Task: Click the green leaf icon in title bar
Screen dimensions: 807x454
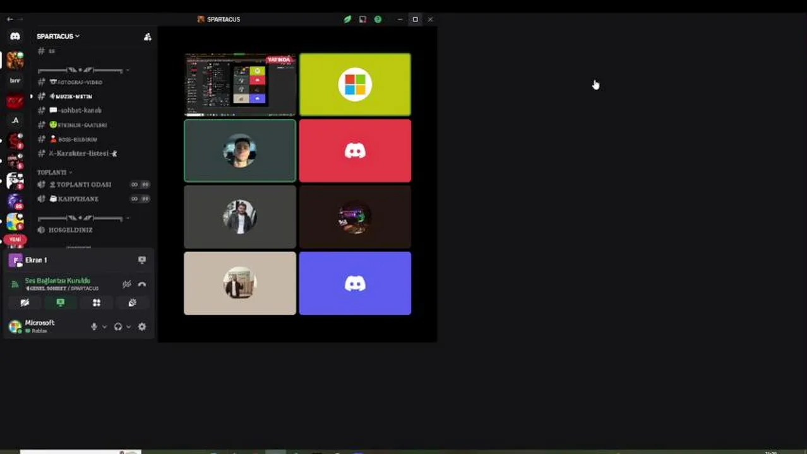Action: click(x=347, y=20)
